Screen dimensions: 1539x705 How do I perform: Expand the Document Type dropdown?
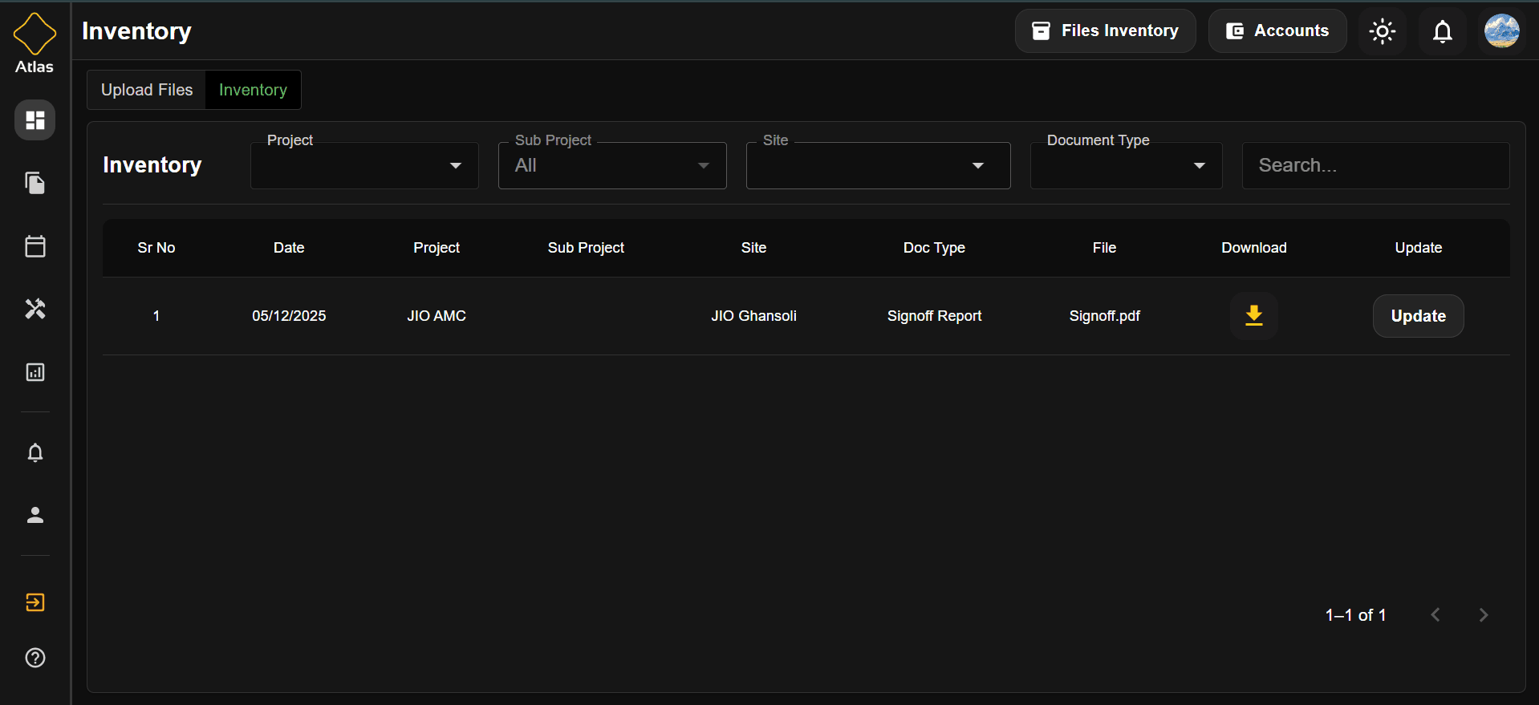[x=1126, y=166]
